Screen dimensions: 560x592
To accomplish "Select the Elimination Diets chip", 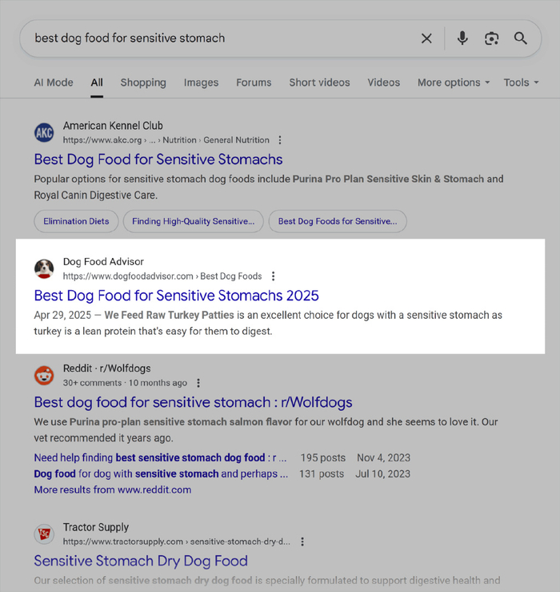I will coord(76,221).
